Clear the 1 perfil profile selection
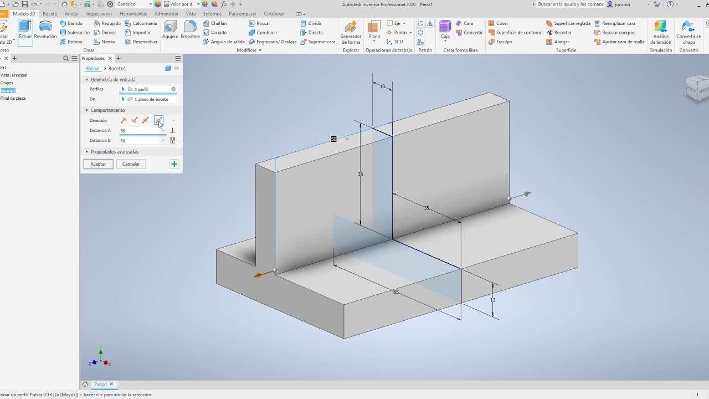Viewport: 709px width, 399px height. click(x=173, y=89)
